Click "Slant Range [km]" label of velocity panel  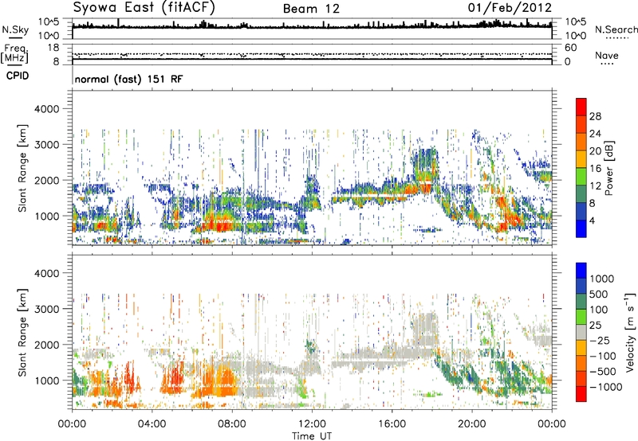coord(22,332)
